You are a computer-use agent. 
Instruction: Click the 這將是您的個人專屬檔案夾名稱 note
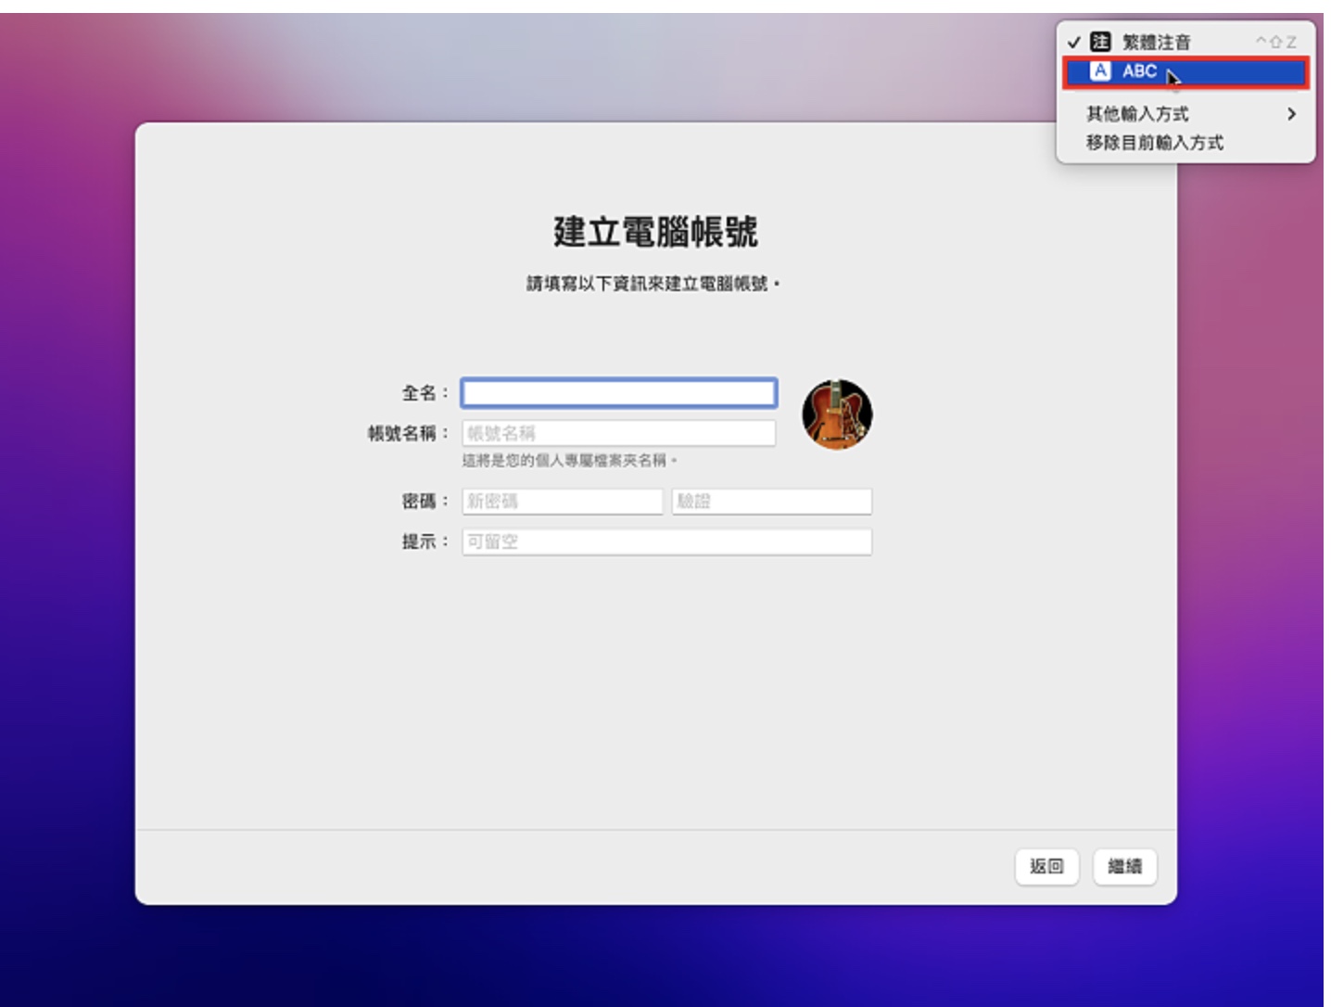point(570,461)
